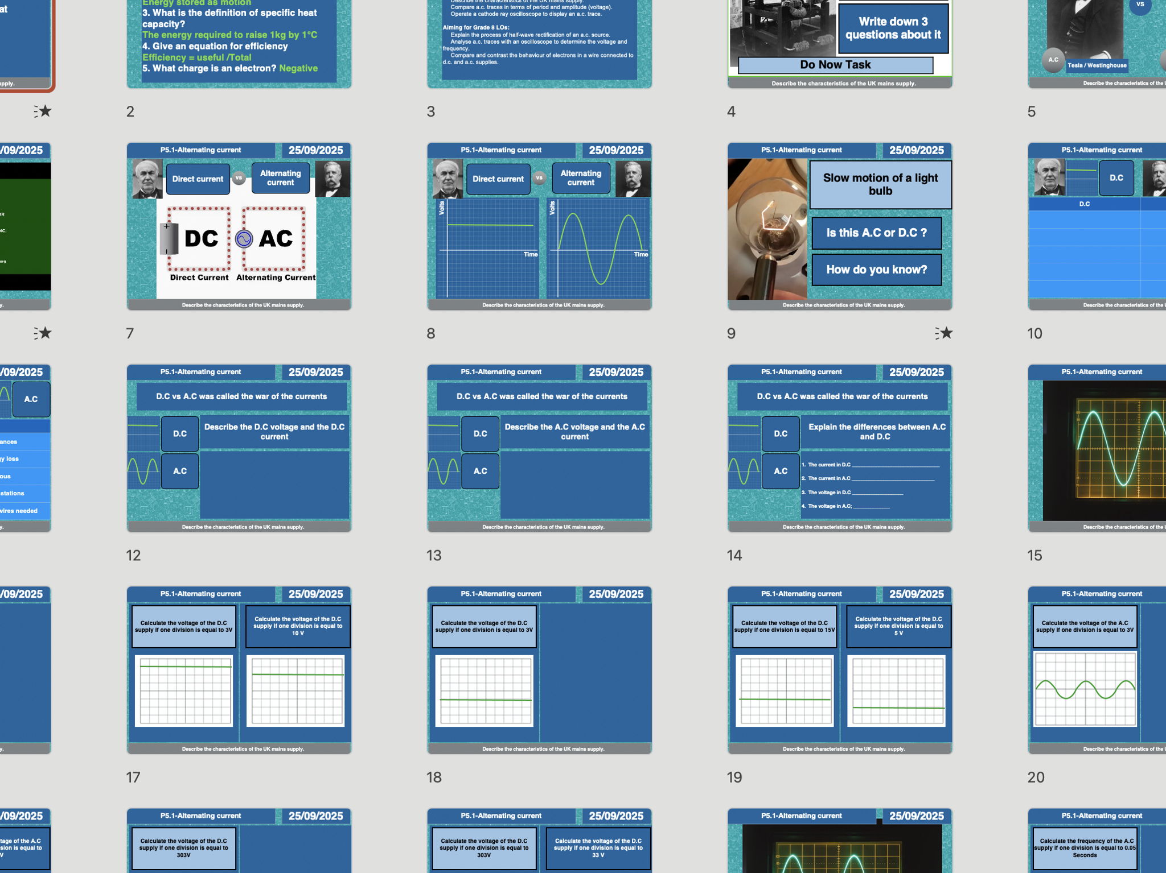
Task: Select slide 18 with single D.C graph
Action: coord(539,670)
